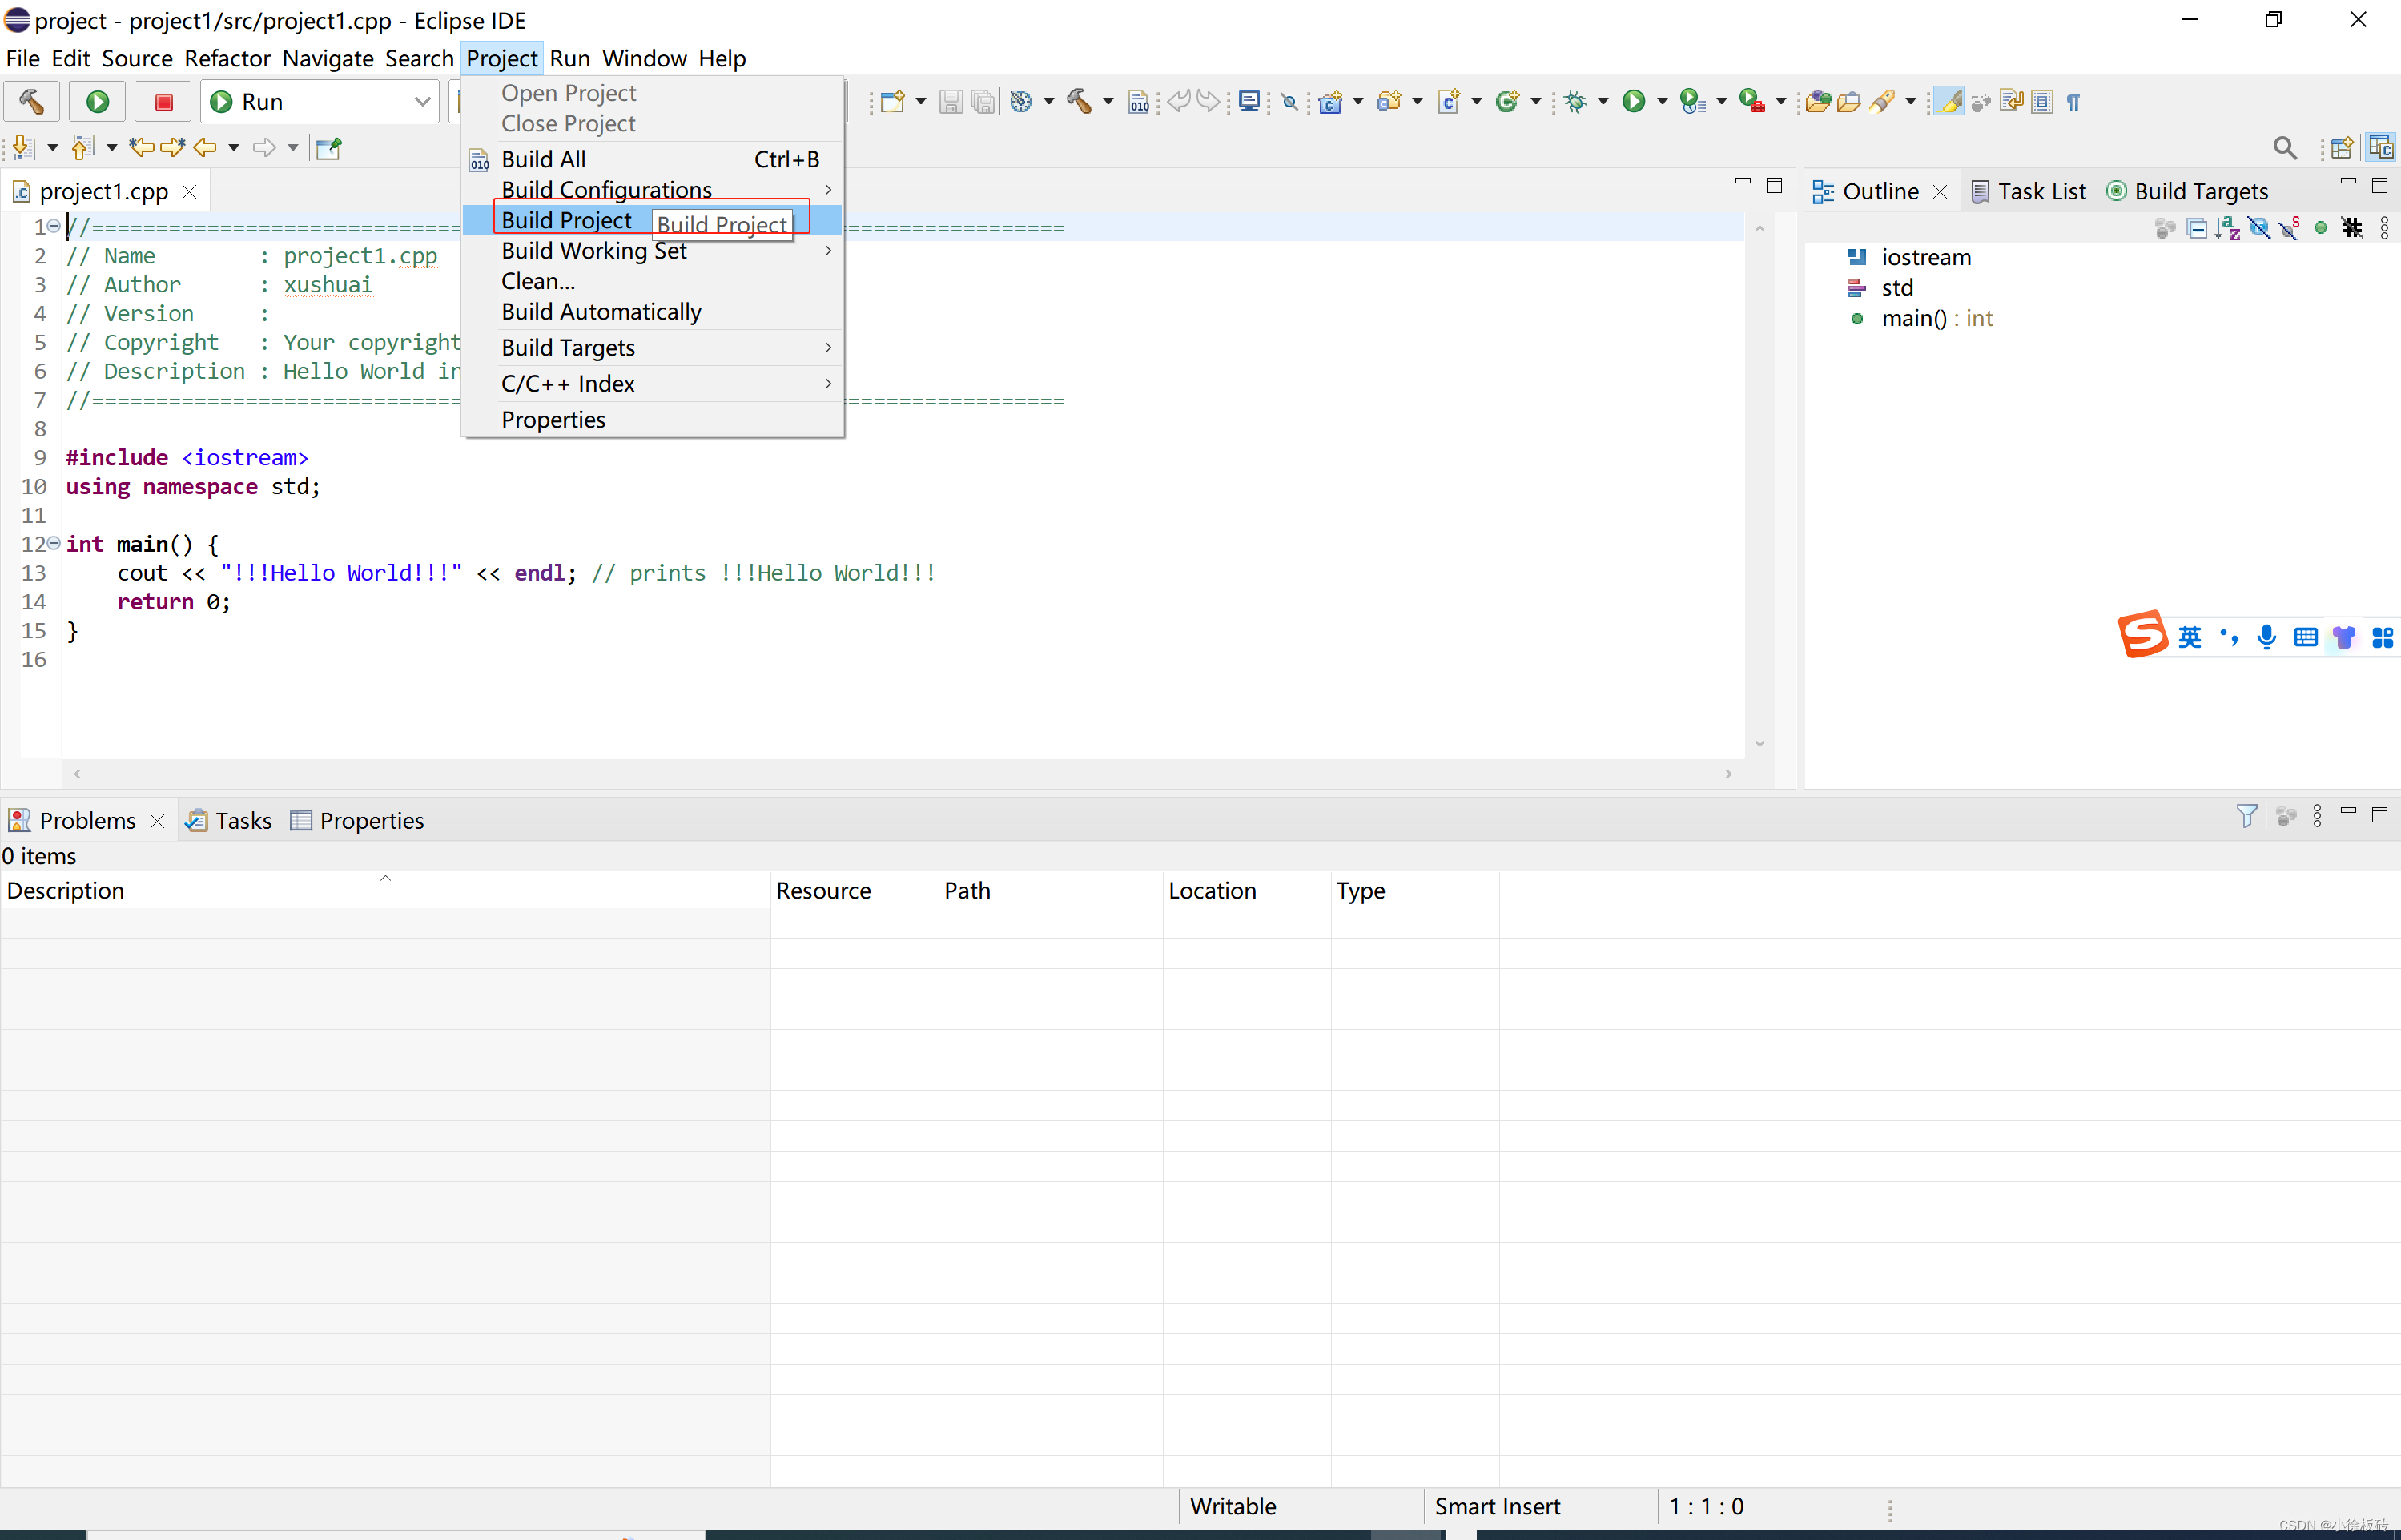The width and height of the screenshot is (2401, 1540).
Task: Open the magnifier Search icon at top right
Action: 2284,148
